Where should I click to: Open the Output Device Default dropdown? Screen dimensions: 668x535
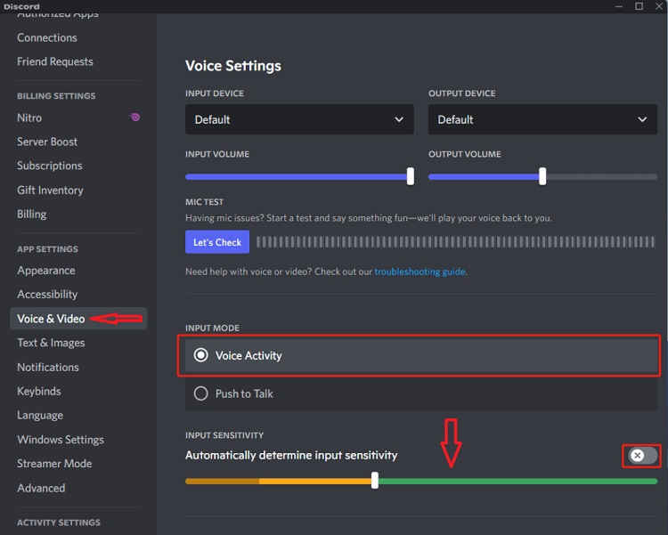coord(542,119)
